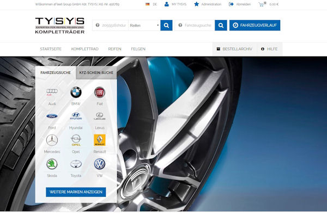Open the HILFE page
The height and width of the screenshot is (223, 327).
[x=269, y=49]
